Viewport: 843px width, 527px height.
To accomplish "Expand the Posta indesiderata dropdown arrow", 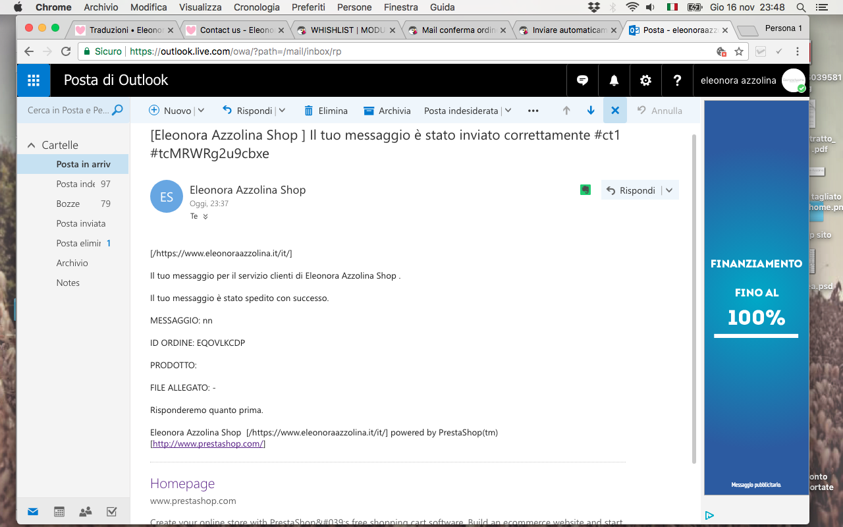I will coord(508,111).
